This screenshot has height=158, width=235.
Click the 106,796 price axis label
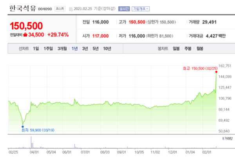[x=225, y=98]
